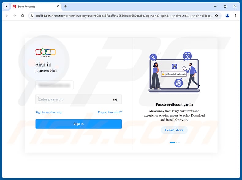Close the Zoho Accounts tab
The height and width of the screenshot is (180, 242).
(58, 6)
